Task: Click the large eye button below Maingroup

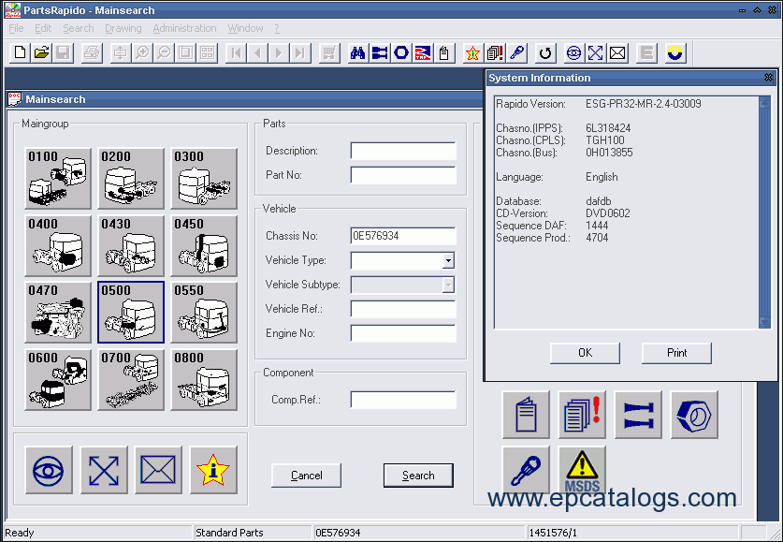Action: click(49, 470)
